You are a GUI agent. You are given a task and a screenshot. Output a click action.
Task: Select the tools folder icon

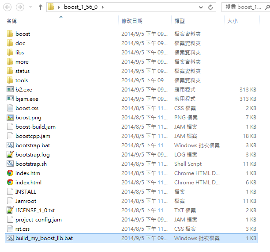(10, 80)
